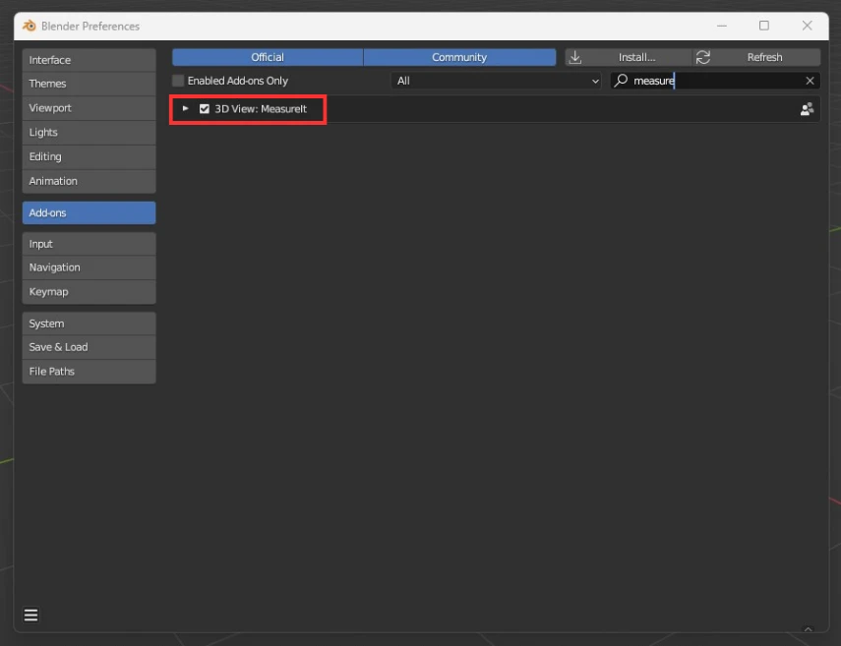
Task: Open the All category dropdown
Action: 496,81
